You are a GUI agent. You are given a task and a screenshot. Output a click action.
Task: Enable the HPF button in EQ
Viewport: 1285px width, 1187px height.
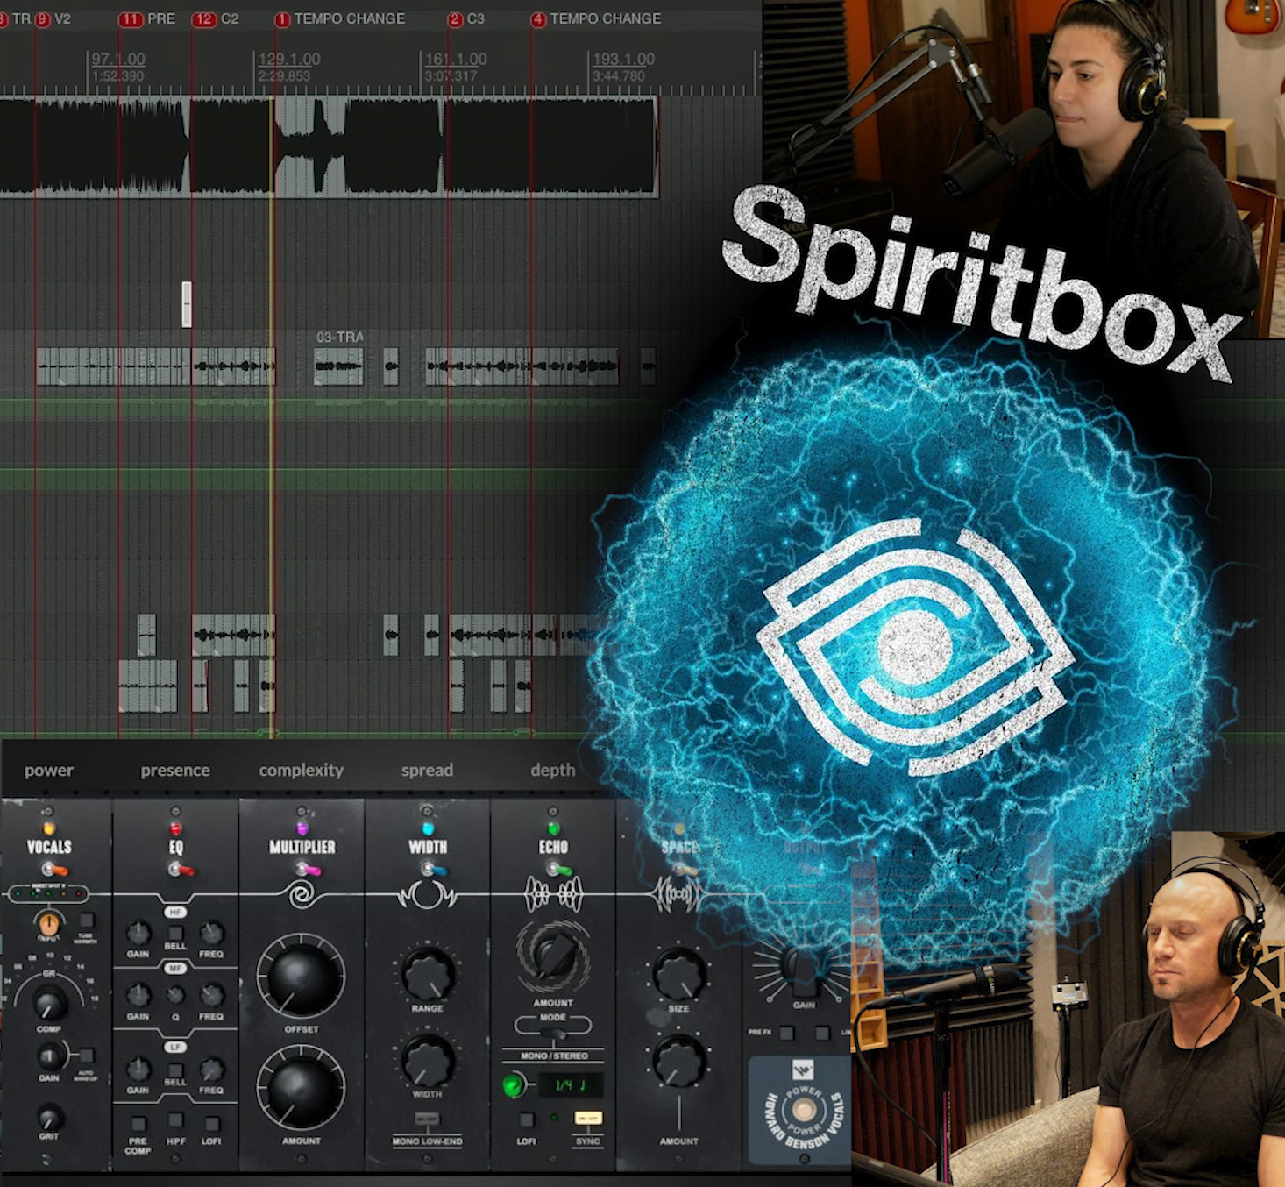tap(175, 1120)
